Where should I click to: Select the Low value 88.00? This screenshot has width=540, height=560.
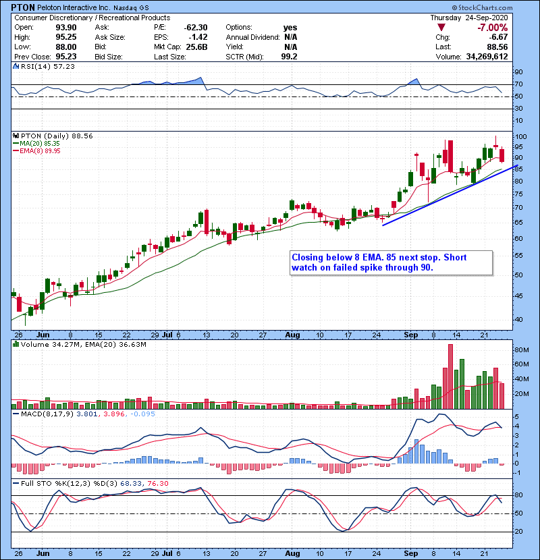pyautogui.click(x=66, y=47)
